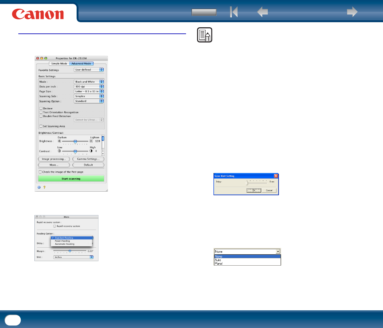This screenshot has width=383, height=328.
Task: Open the Dots per inch dropdown
Action: pyautogui.click(x=89, y=87)
